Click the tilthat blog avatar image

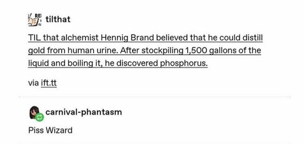pyautogui.click(x=35, y=19)
